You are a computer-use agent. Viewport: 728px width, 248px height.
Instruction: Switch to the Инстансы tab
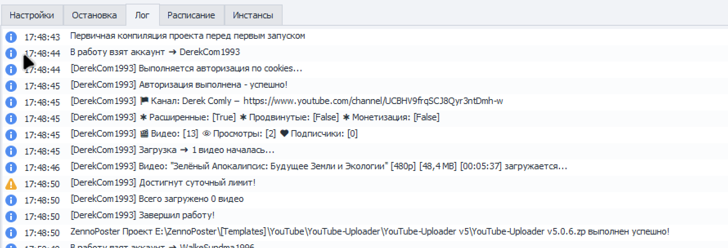pyautogui.click(x=253, y=15)
